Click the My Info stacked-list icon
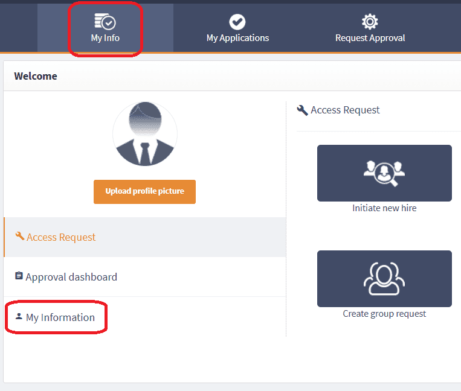 tap(105, 22)
